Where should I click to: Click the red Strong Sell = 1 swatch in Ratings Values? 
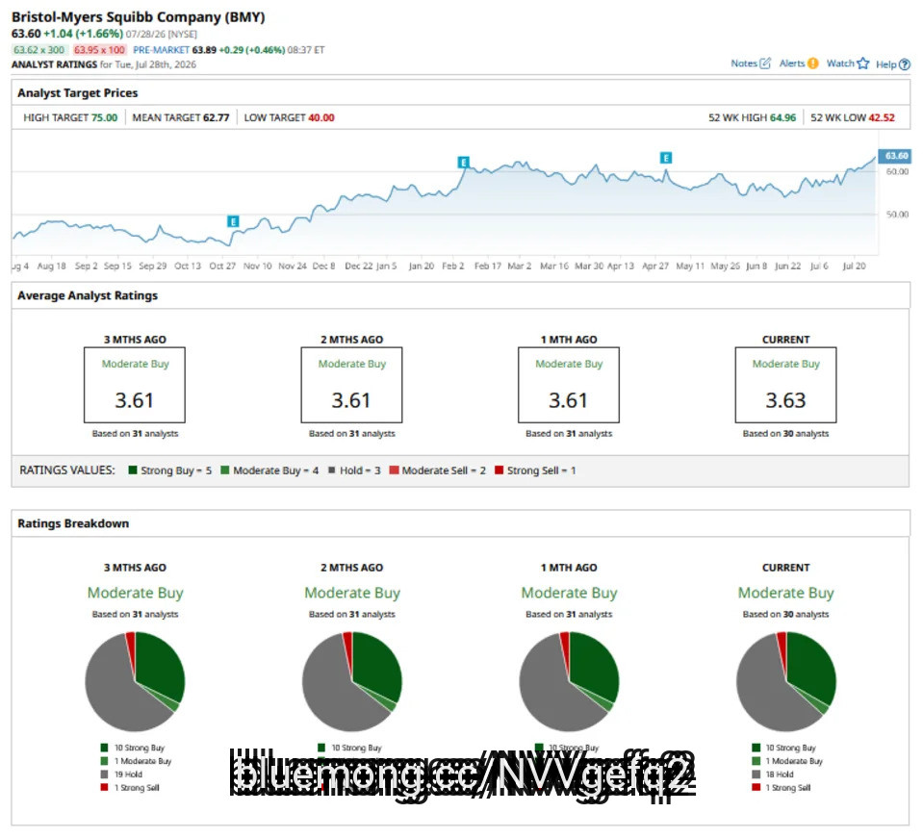click(500, 470)
